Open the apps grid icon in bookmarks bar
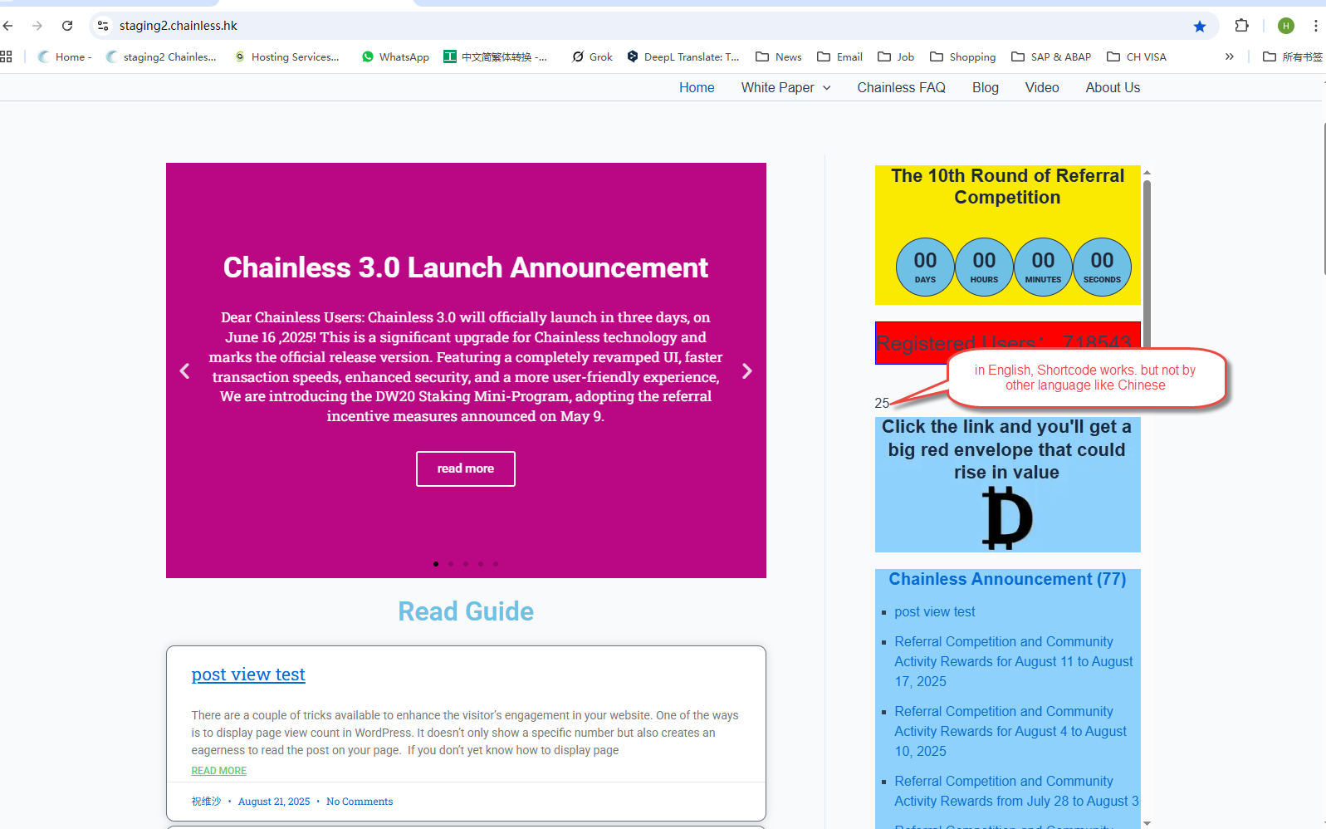 (6, 56)
